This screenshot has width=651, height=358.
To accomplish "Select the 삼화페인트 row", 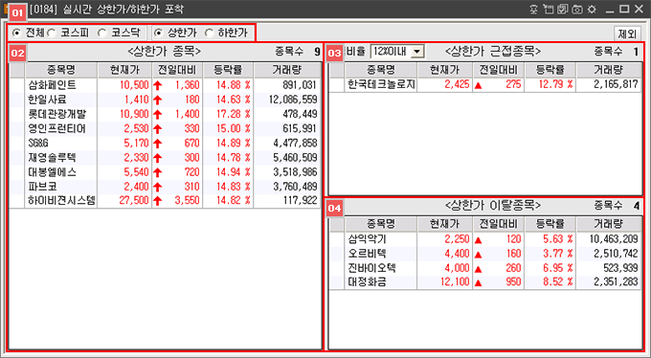I will click(165, 85).
